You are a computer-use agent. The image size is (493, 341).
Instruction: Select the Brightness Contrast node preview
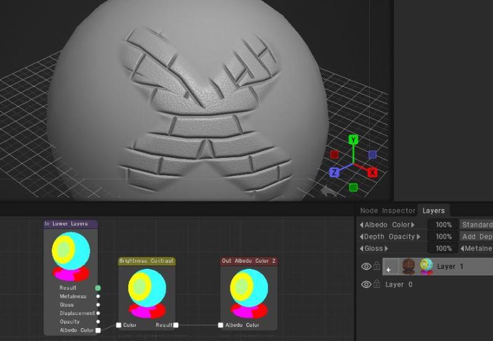coord(147,293)
